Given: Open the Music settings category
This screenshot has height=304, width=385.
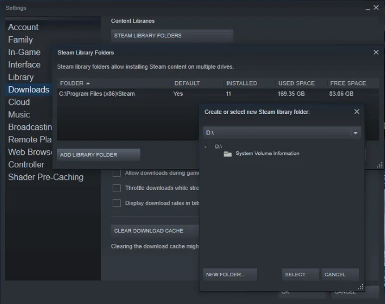Looking at the screenshot, I should [19, 115].
